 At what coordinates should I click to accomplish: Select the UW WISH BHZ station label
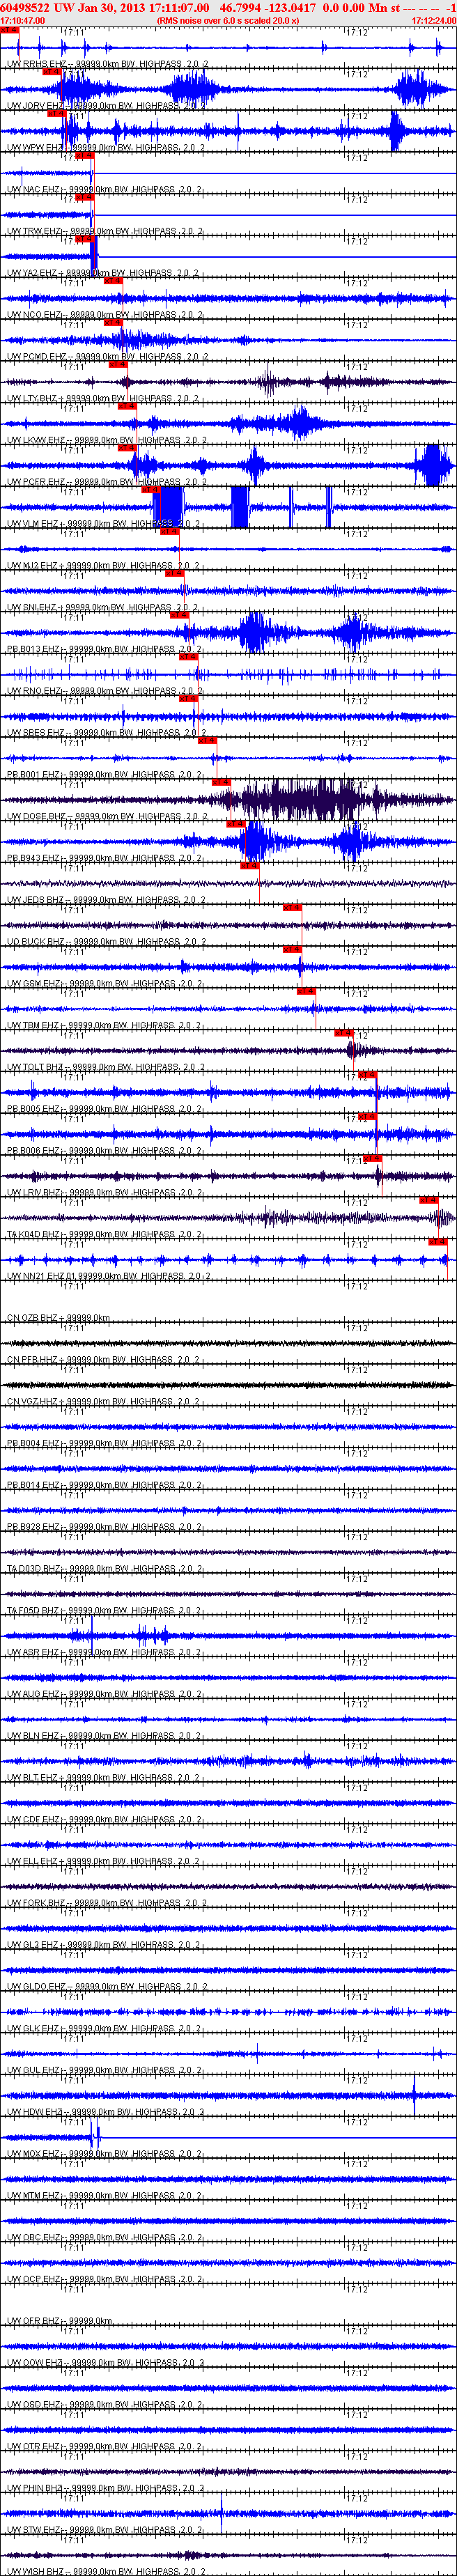[x=107, y=2571]
